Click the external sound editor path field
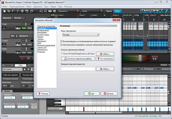 pos(78,69)
